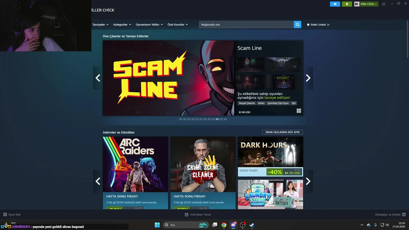Viewport: 409px width, 230px height.
Task: Open the İstek Listesi wishlist link
Action: coord(318,25)
